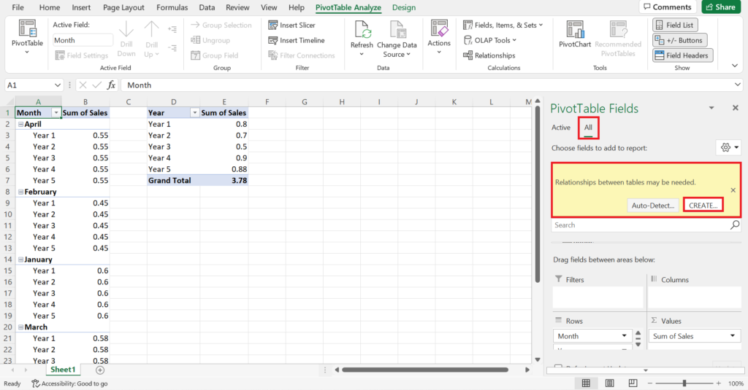Click the zoom slider in status bar

pos(684,383)
